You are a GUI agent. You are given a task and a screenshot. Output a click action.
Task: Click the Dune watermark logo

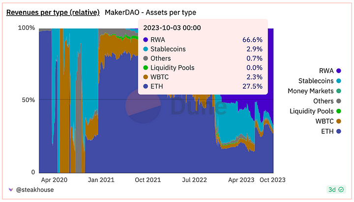coord(143,106)
